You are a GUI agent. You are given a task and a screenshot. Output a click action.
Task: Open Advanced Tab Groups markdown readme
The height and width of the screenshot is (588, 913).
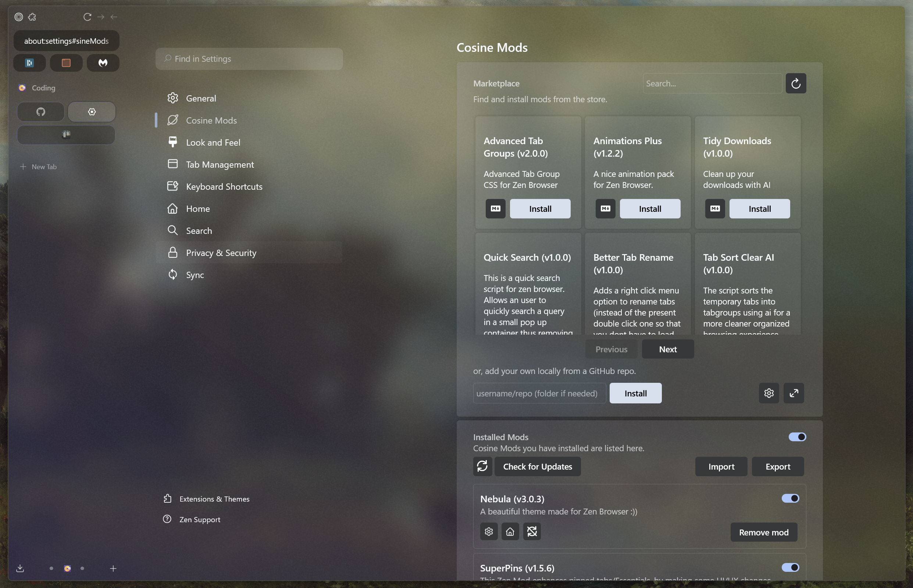click(x=495, y=209)
